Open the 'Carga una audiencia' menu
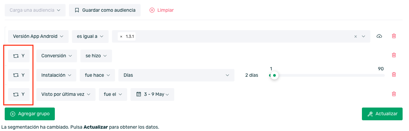This screenshot has height=131, width=409. coord(35,10)
